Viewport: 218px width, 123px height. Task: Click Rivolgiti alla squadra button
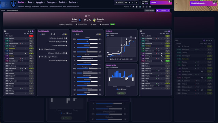pos(203,3)
